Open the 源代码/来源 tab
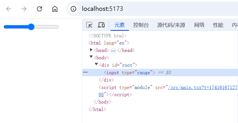238x123 pixels. (171, 25)
